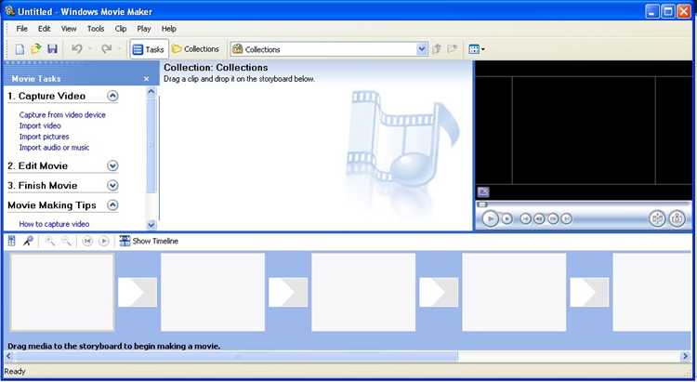Click the storyboard scroll right arrow

pos(686,356)
